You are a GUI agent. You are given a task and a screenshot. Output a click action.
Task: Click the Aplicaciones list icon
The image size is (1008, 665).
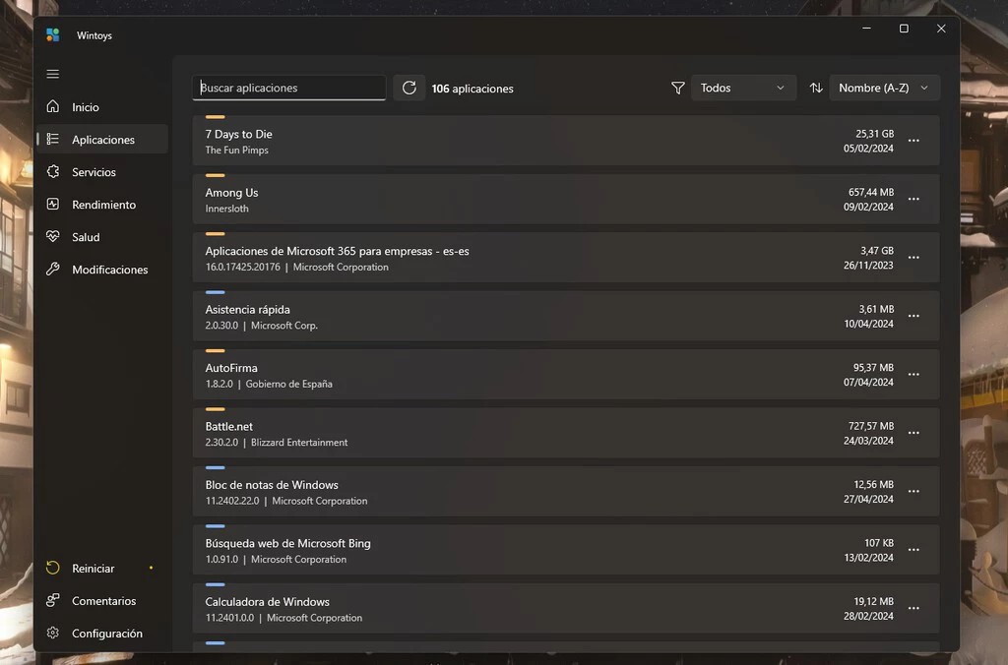coord(53,140)
